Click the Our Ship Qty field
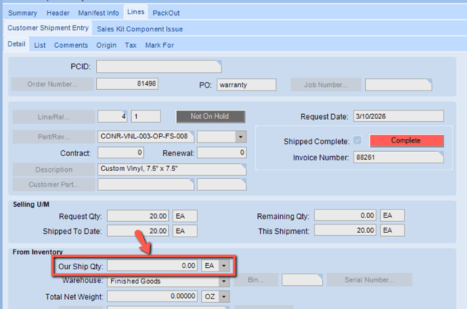Image resolution: width=467 pixels, height=309 pixels. [152, 266]
